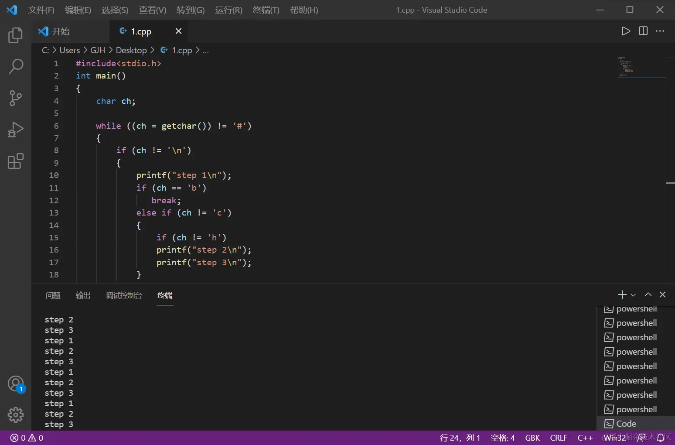Screen dimensions: 675x445
Task: Open the Extensions view
Action: (x=16, y=161)
